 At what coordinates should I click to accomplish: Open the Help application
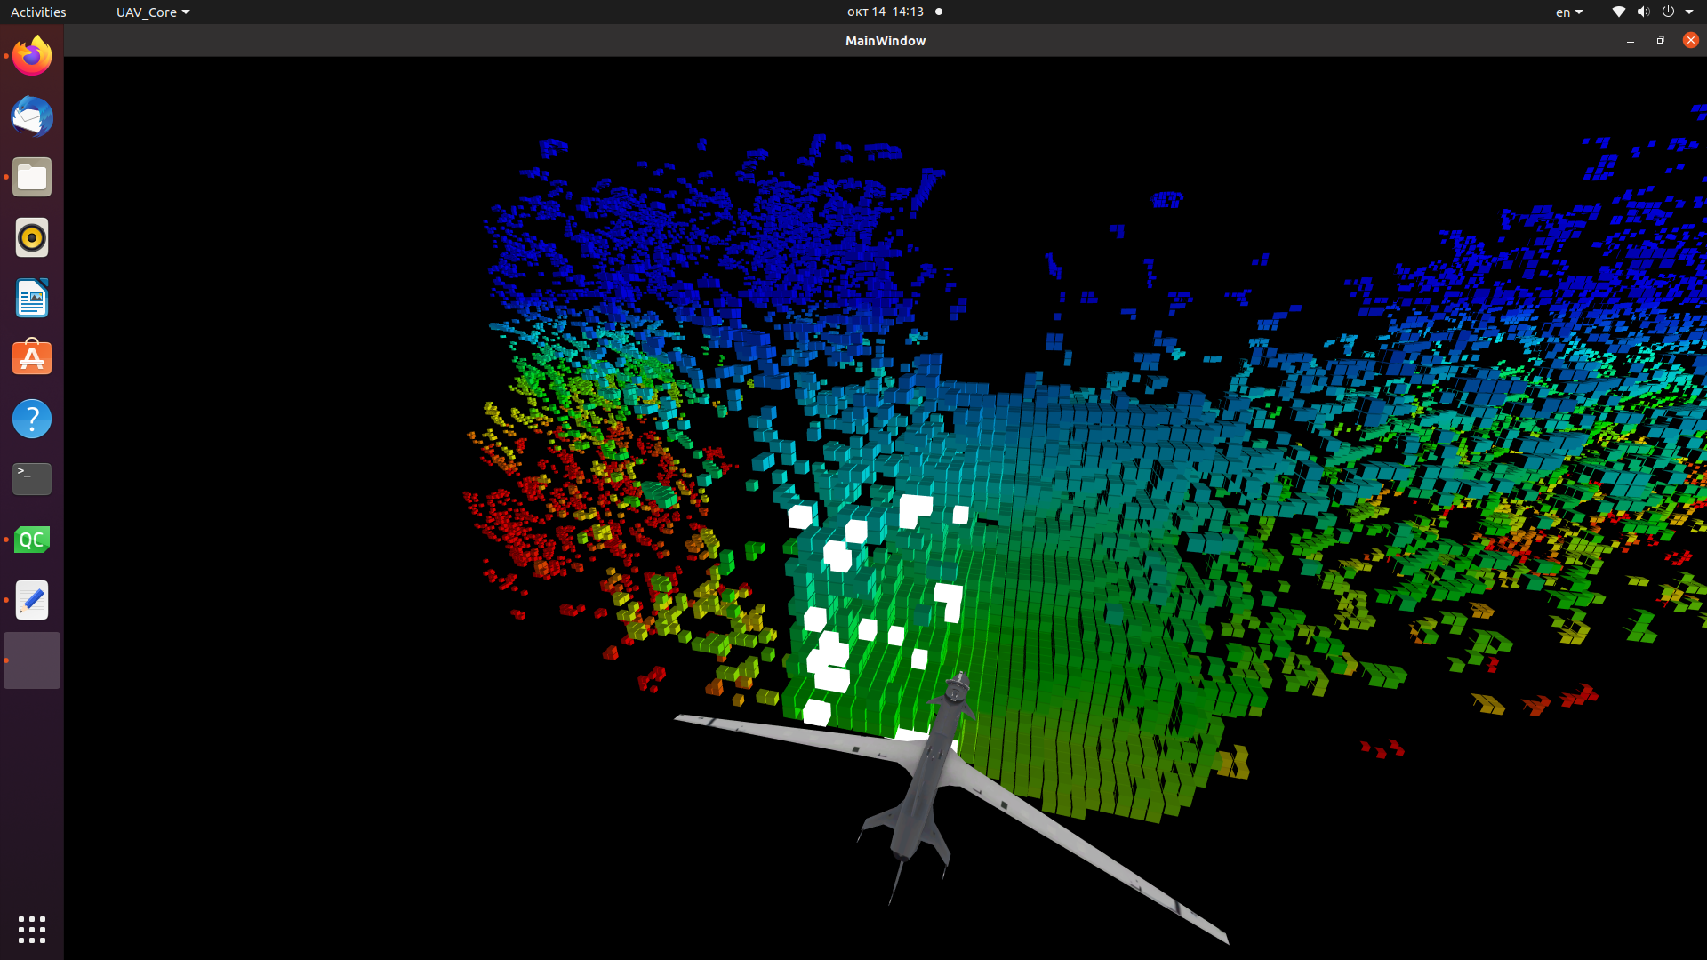tap(31, 418)
